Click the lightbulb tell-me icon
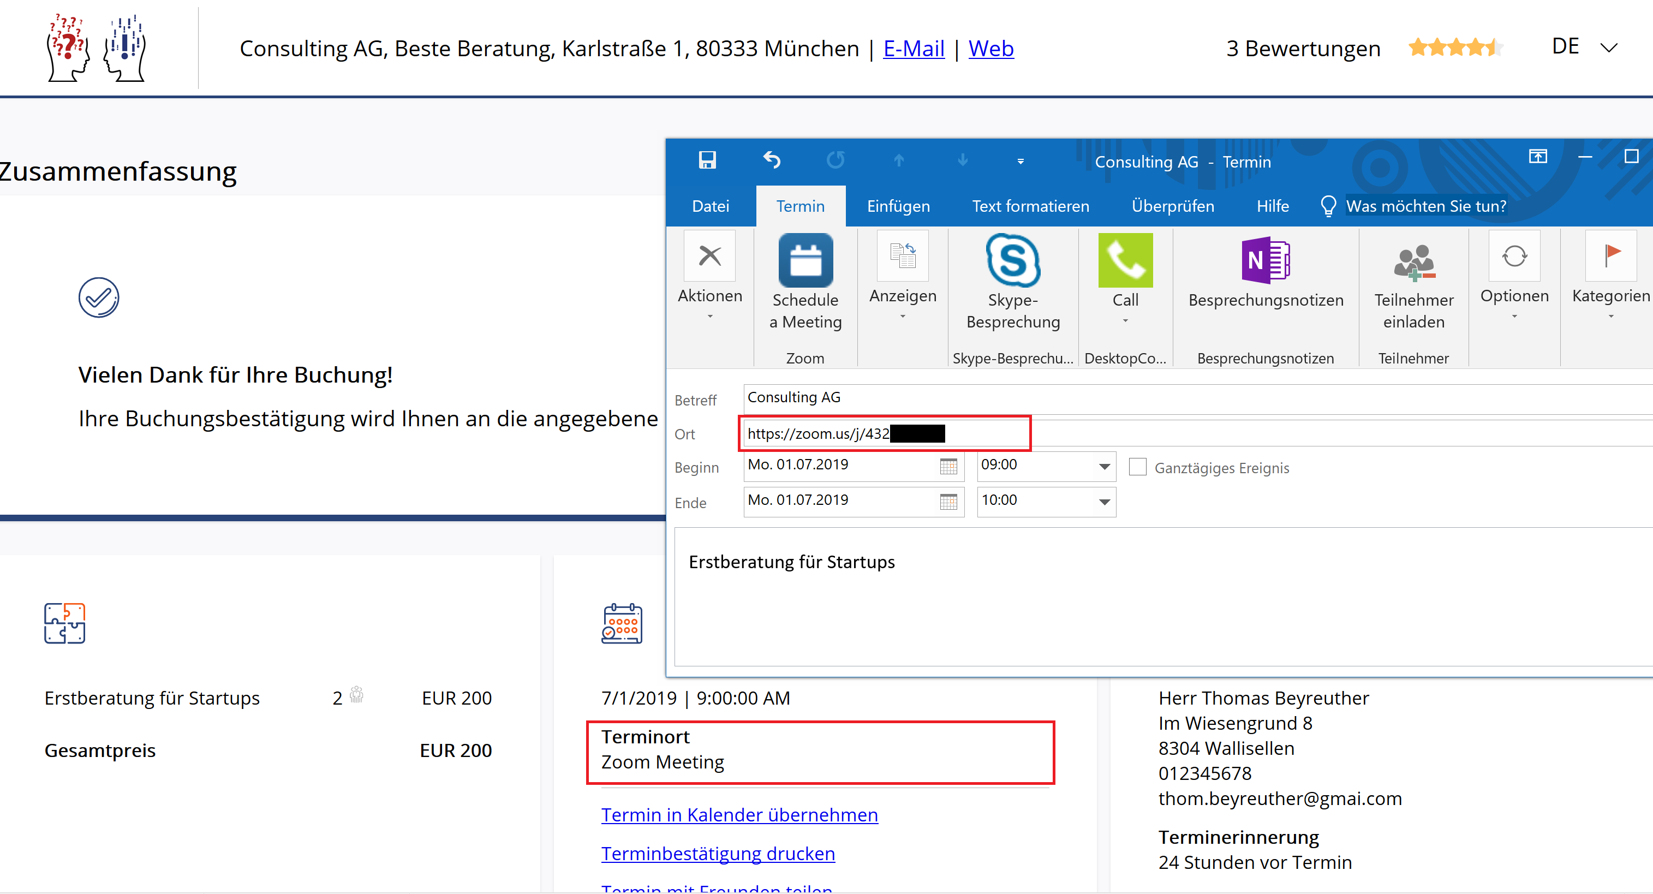Screen dimensions: 1653x894 click(1328, 206)
